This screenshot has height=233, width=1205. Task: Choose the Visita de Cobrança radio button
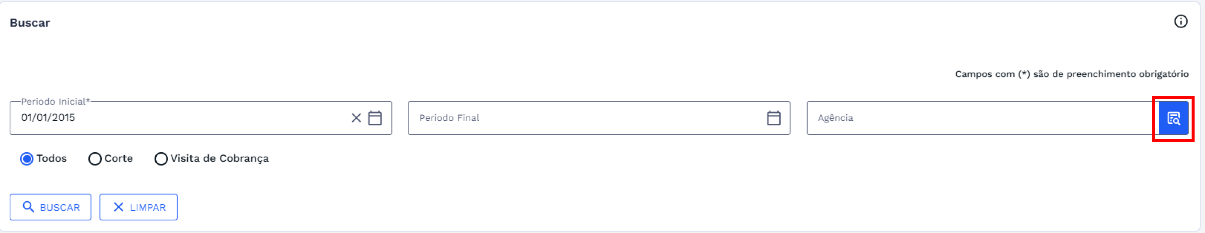(161, 159)
